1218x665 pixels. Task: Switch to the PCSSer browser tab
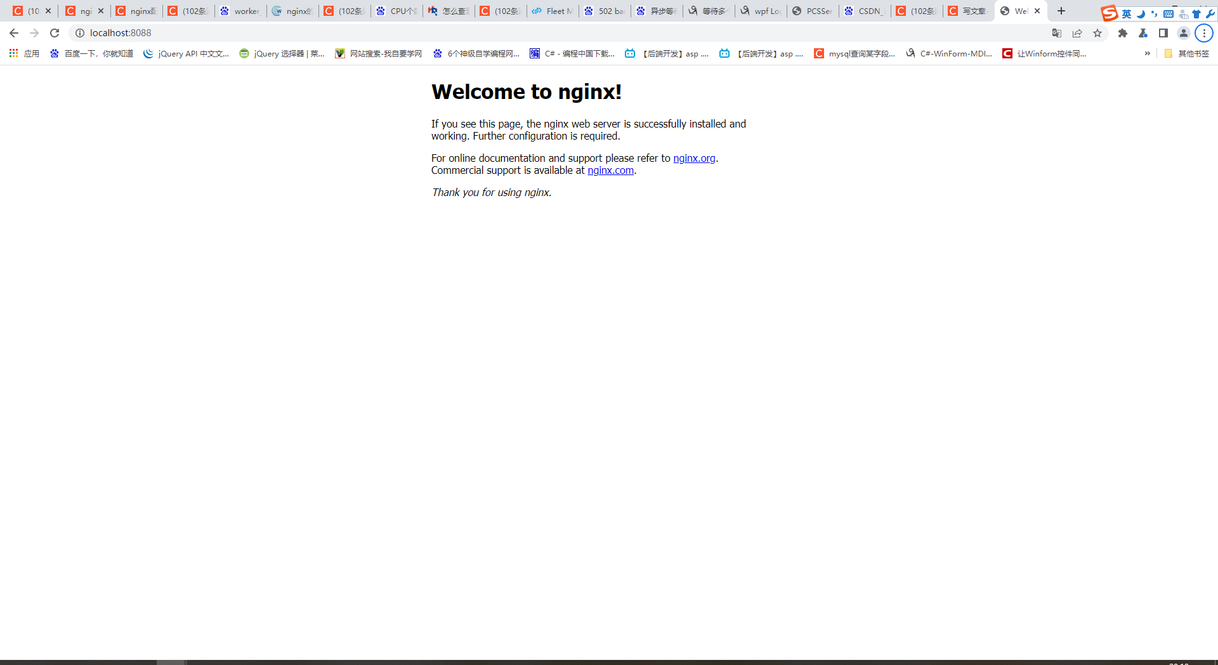(x=813, y=11)
